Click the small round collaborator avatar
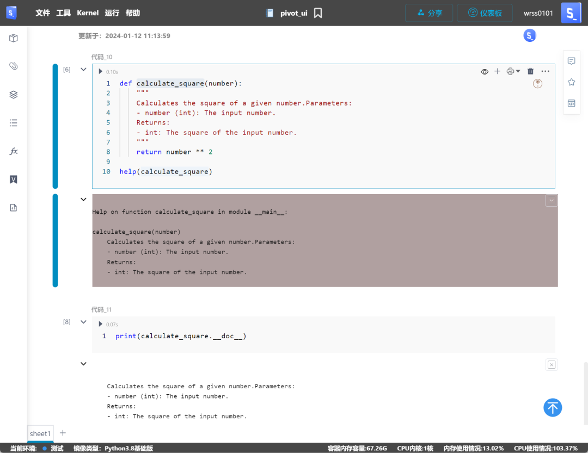 click(x=530, y=35)
